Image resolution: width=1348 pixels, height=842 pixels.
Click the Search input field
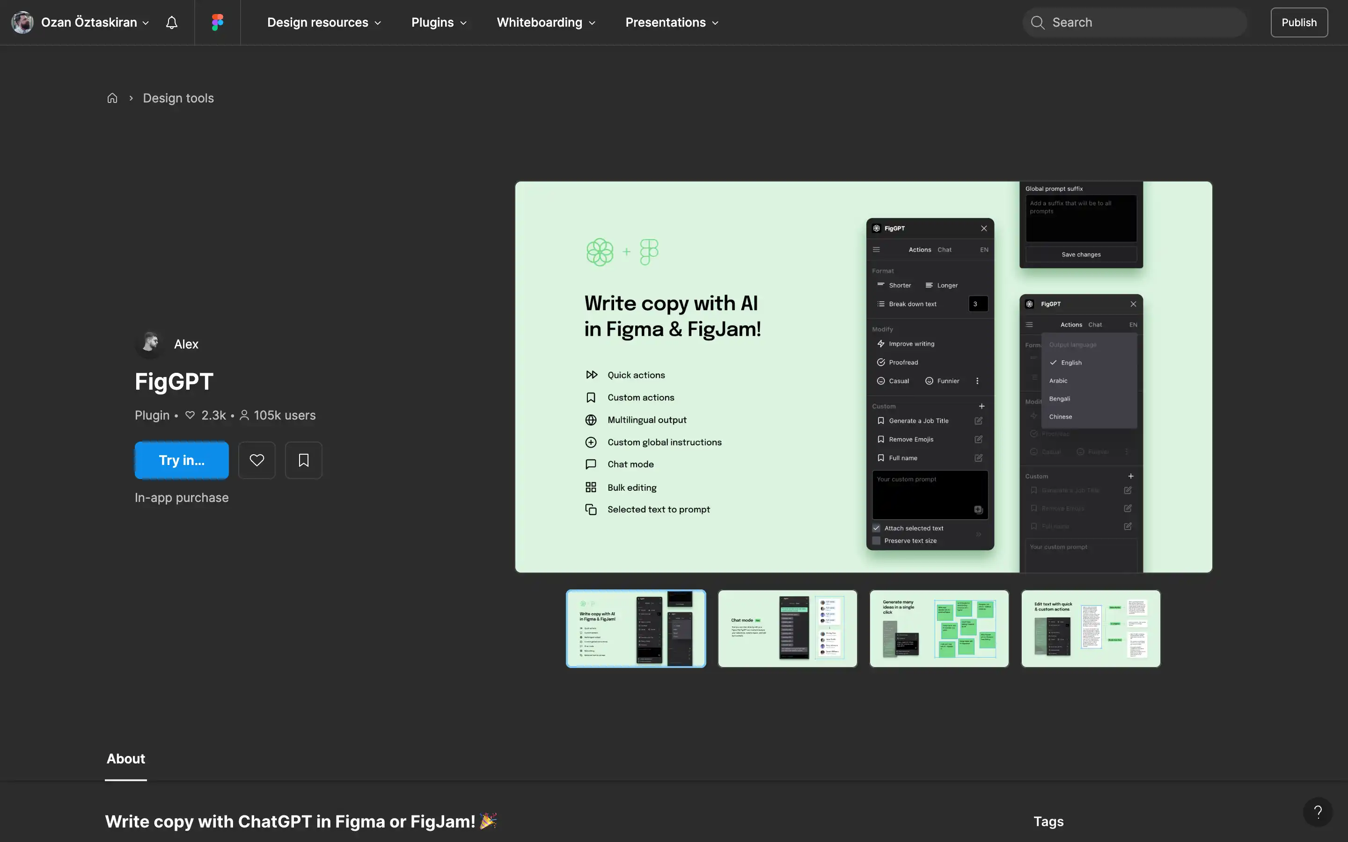click(1135, 22)
